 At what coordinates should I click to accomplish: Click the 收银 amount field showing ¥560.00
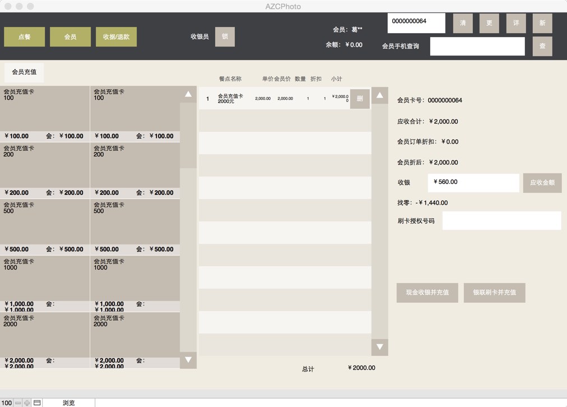click(x=473, y=183)
